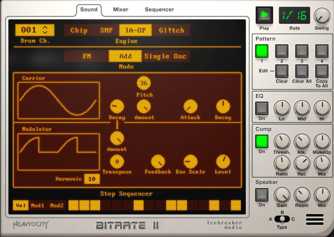Select the Chip engine
Screen dimensions: 334x237
tap(79, 30)
